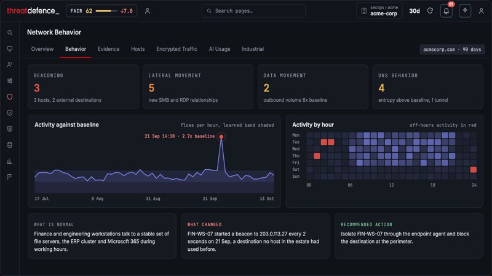The image size is (492, 276).
Task: Click the person icon beside the FAIR score
Action: [x=147, y=11]
